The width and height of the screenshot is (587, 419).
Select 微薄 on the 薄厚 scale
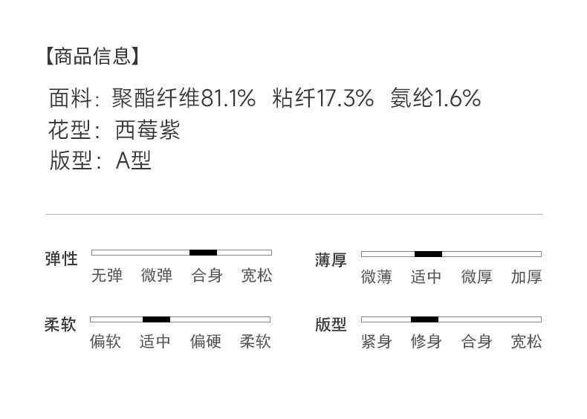376,277
